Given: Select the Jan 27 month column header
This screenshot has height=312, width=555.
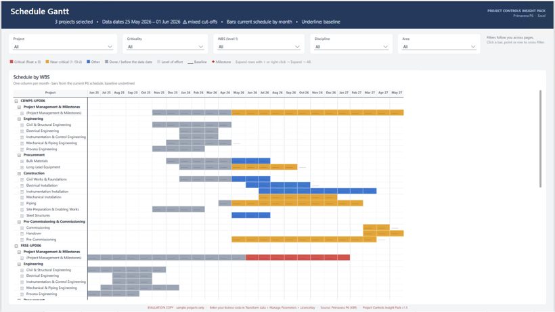Looking at the screenshot, I should [x=344, y=93].
